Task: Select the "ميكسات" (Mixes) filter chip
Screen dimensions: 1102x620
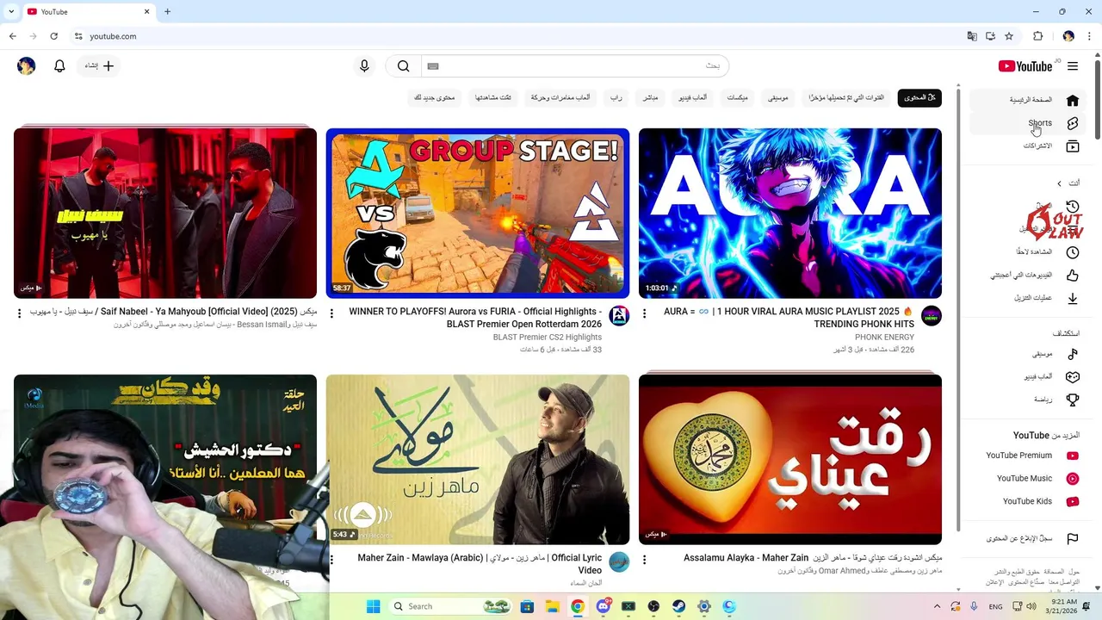Action: click(x=738, y=98)
